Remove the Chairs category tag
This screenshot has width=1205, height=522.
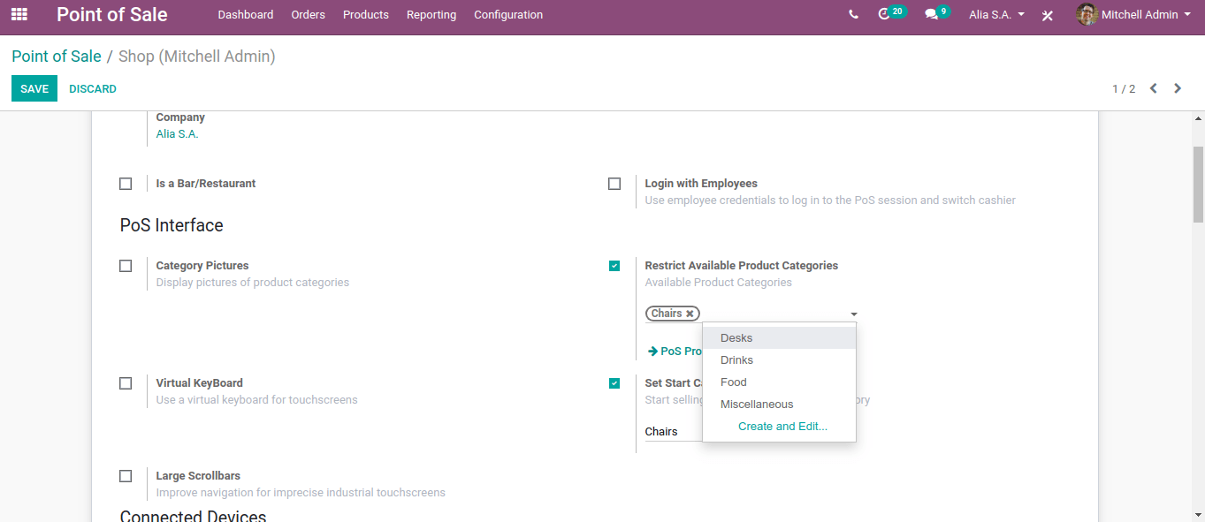click(690, 314)
